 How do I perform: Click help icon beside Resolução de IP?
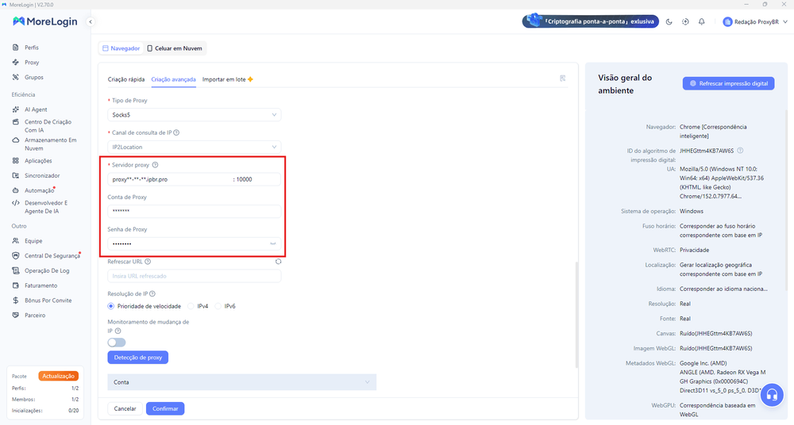point(152,294)
